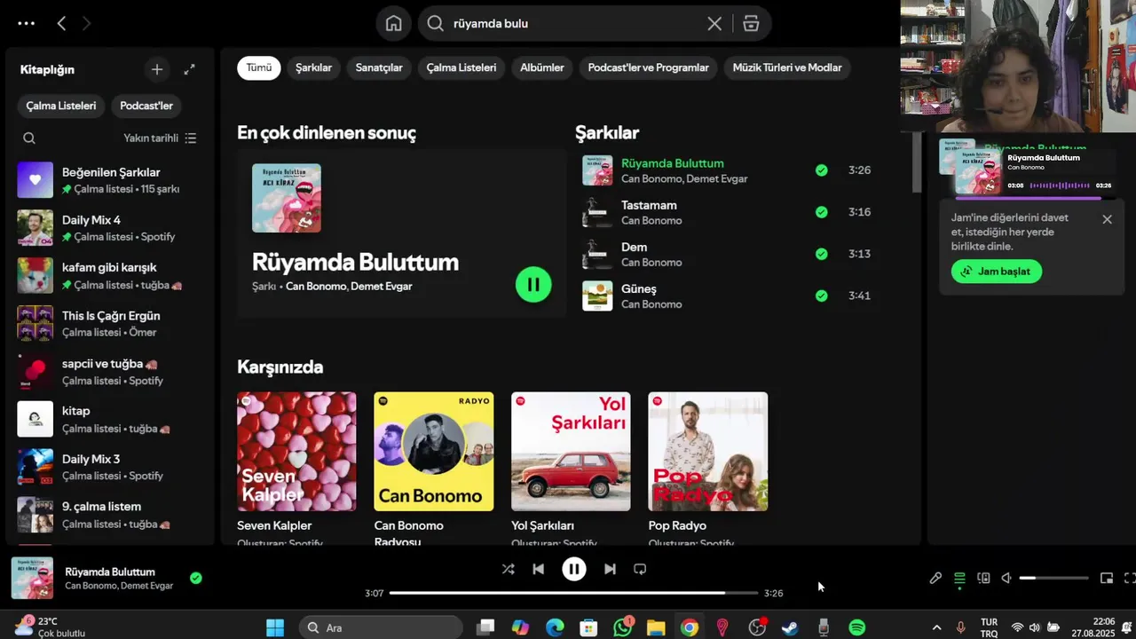
Task: Toggle saved check for Dem row
Action: (821, 254)
